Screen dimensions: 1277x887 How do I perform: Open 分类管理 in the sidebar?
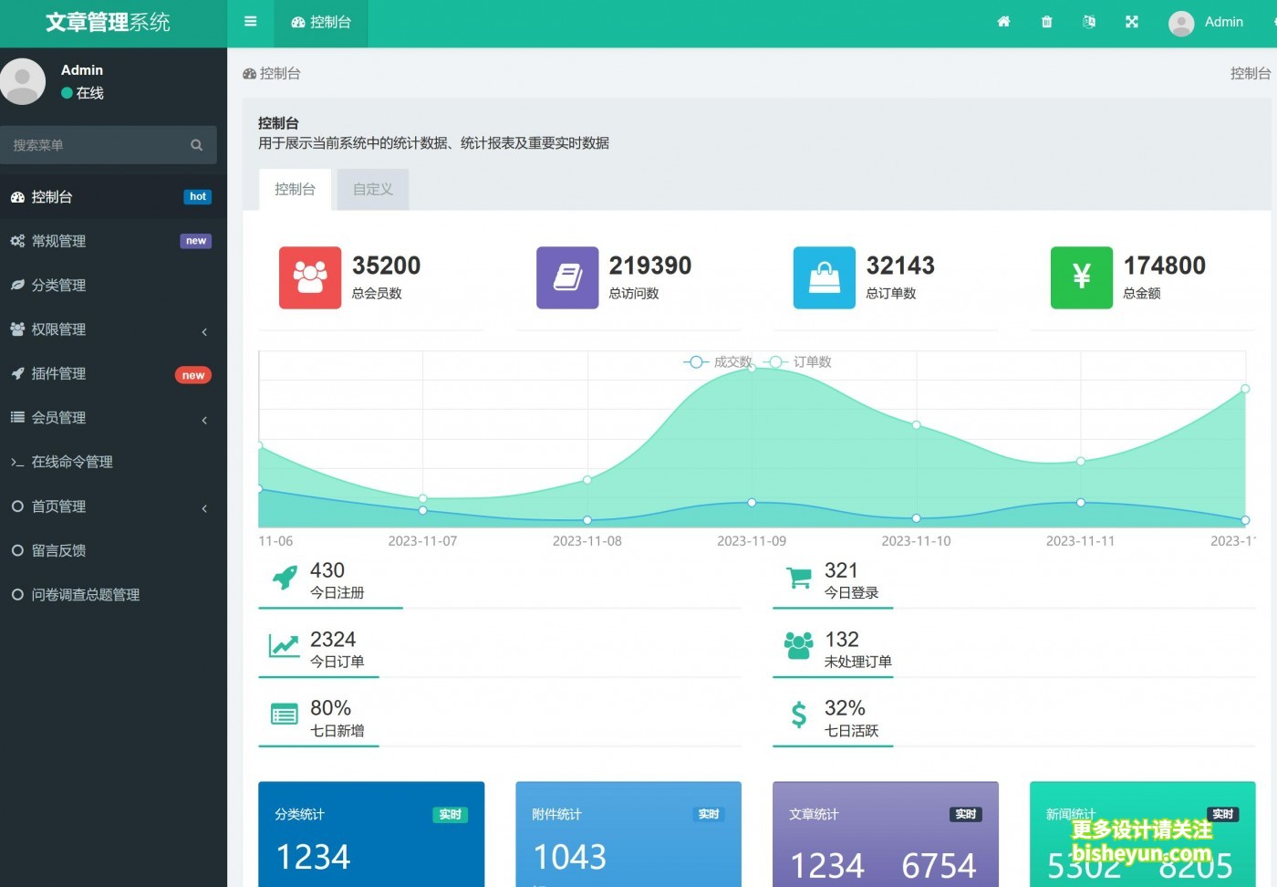pos(113,285)
